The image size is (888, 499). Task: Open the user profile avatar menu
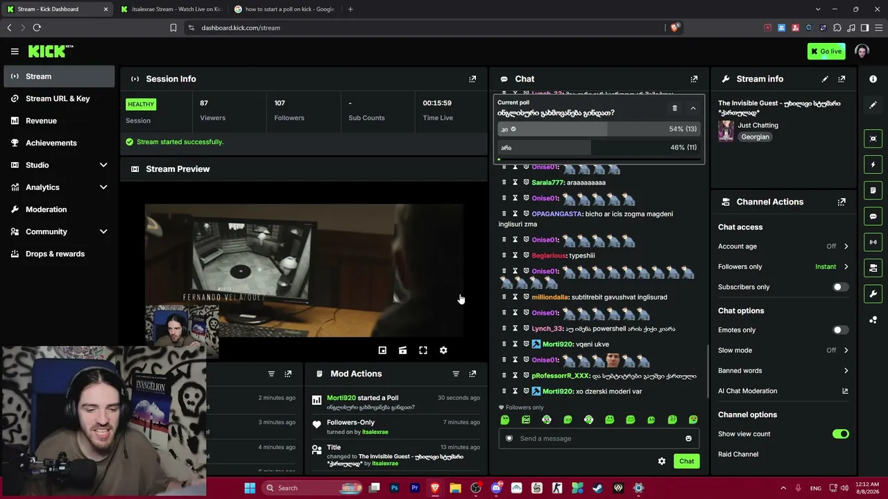(862, 51)
